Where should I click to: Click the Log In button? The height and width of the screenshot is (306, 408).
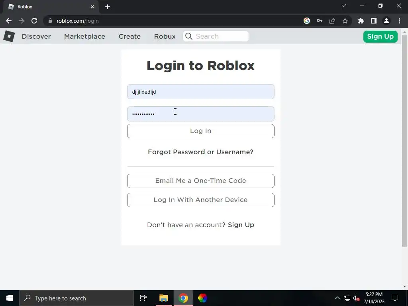click(x=201, y=131)
